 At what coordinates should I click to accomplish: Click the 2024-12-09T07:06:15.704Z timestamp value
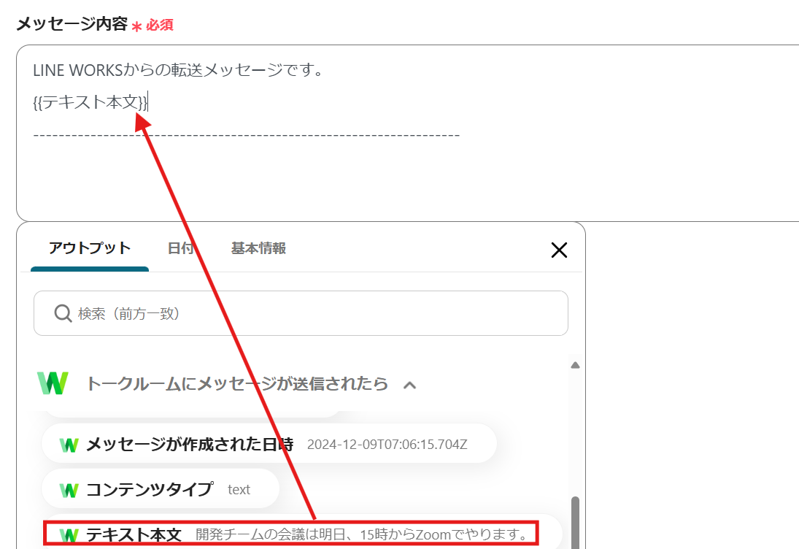coord(387,445)
